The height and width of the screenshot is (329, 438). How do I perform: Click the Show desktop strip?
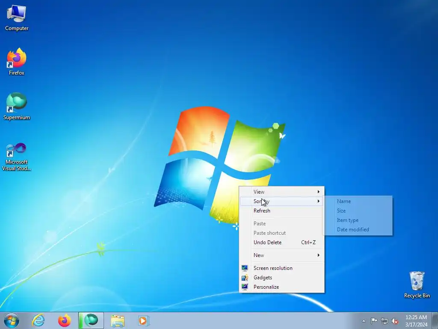[x=435, y=320]
